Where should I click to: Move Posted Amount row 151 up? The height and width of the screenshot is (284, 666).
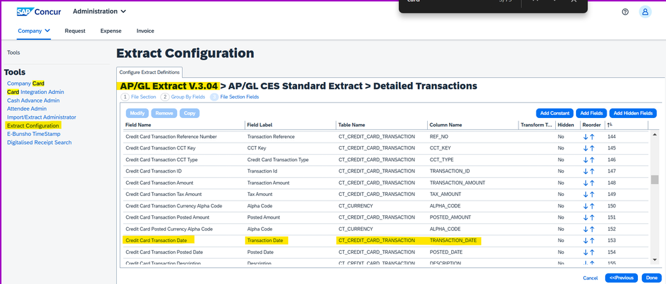pyautogui.click(x=592, y=217)
